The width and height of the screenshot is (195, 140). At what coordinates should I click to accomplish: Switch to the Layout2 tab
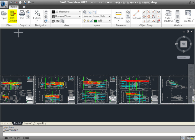click(40, 123)
